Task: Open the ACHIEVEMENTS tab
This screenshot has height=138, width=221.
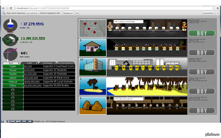Action: coord(66,63)
